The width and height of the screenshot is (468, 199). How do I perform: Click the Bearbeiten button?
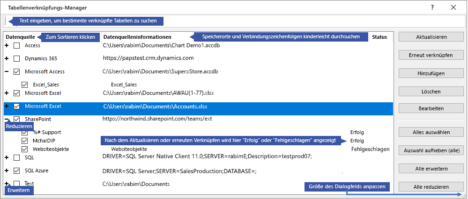[x=431, y=108]
